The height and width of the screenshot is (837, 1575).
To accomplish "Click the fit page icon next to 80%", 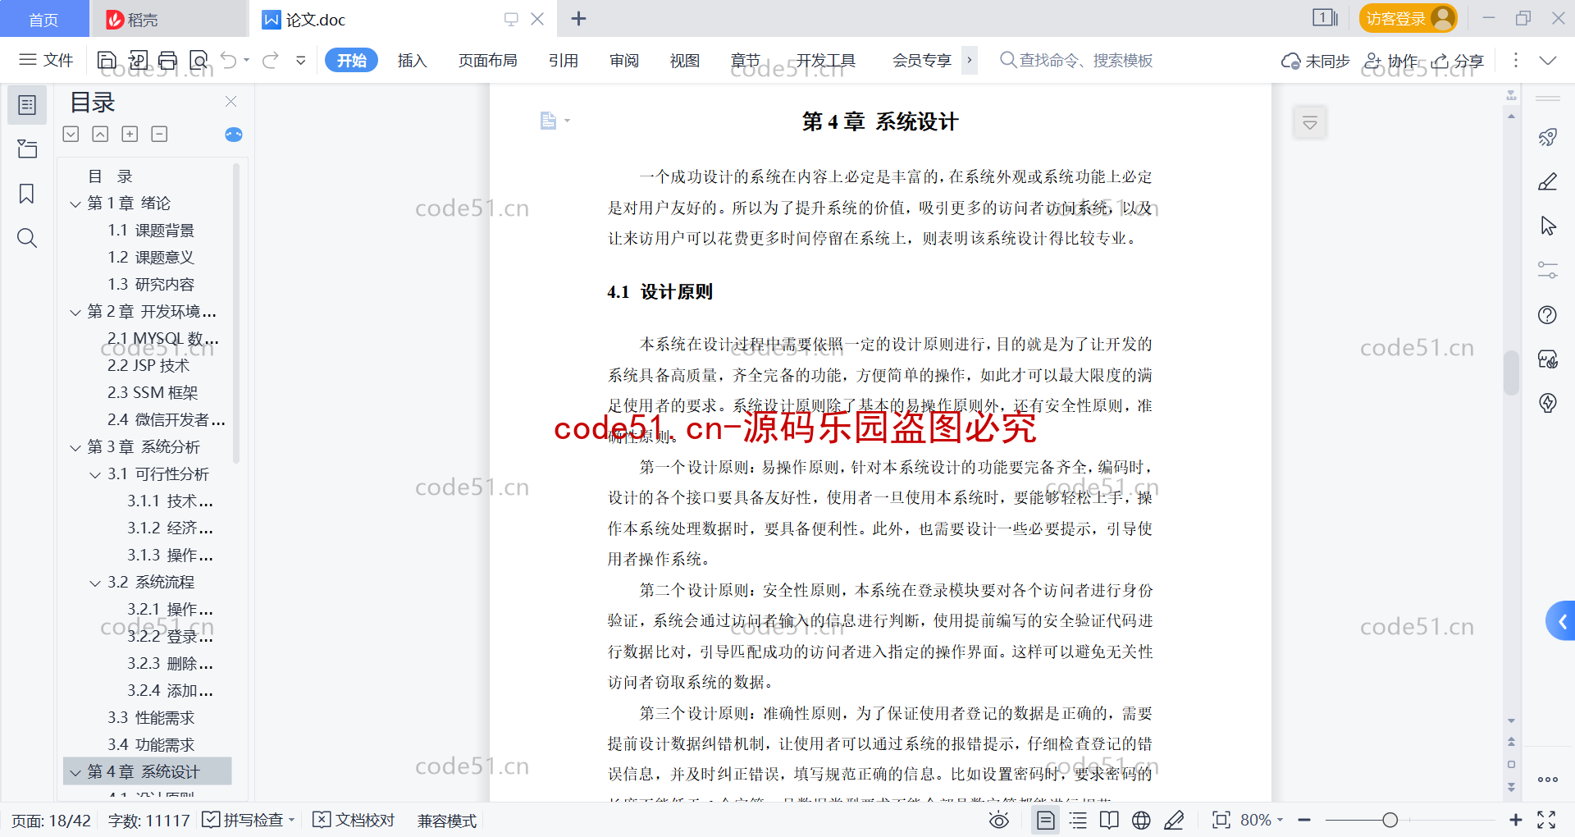I will (1221, 820).
